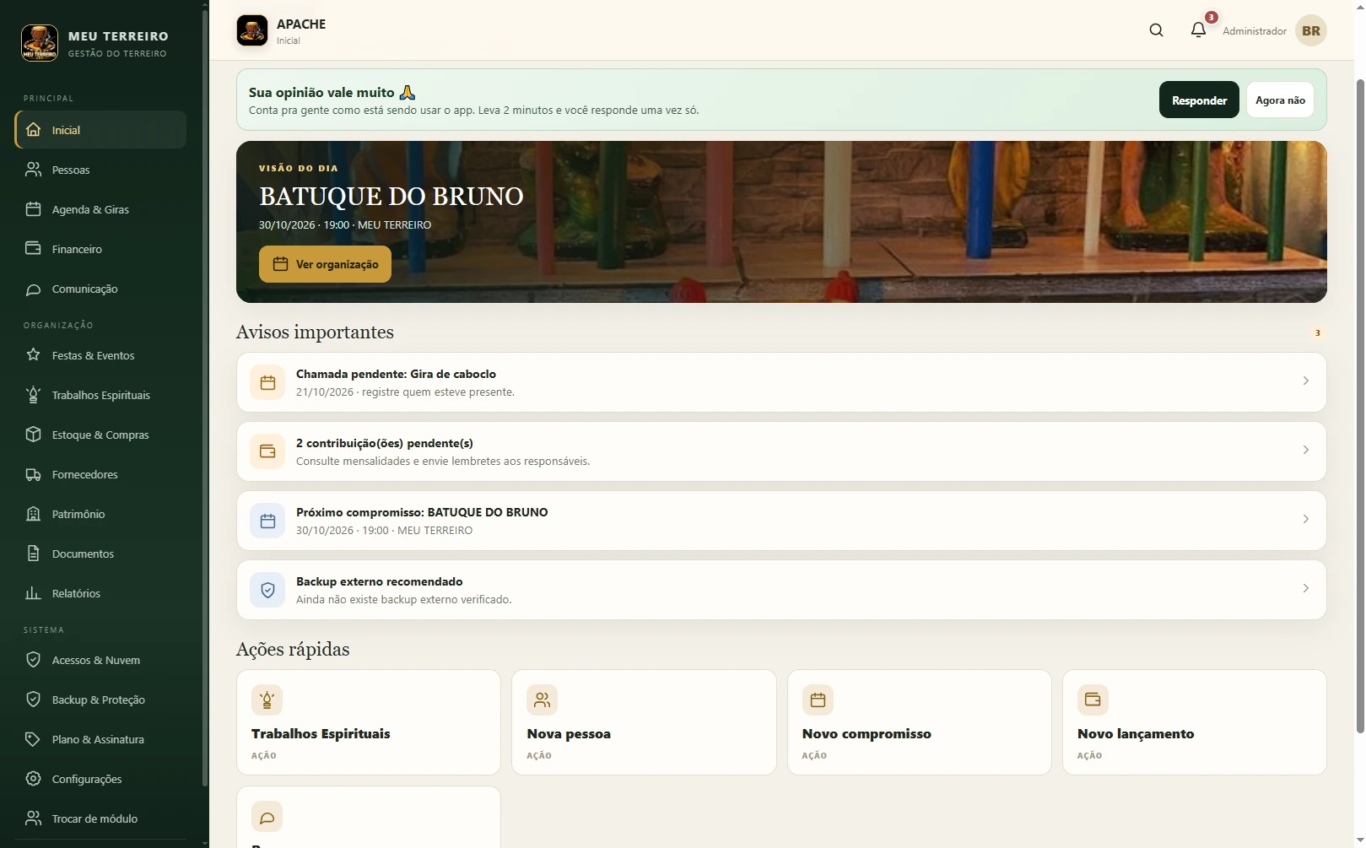Screen dimensions: 1366x848
Task: Expand the Próximo compromisso notice chevron
Action: [1305, 520]
